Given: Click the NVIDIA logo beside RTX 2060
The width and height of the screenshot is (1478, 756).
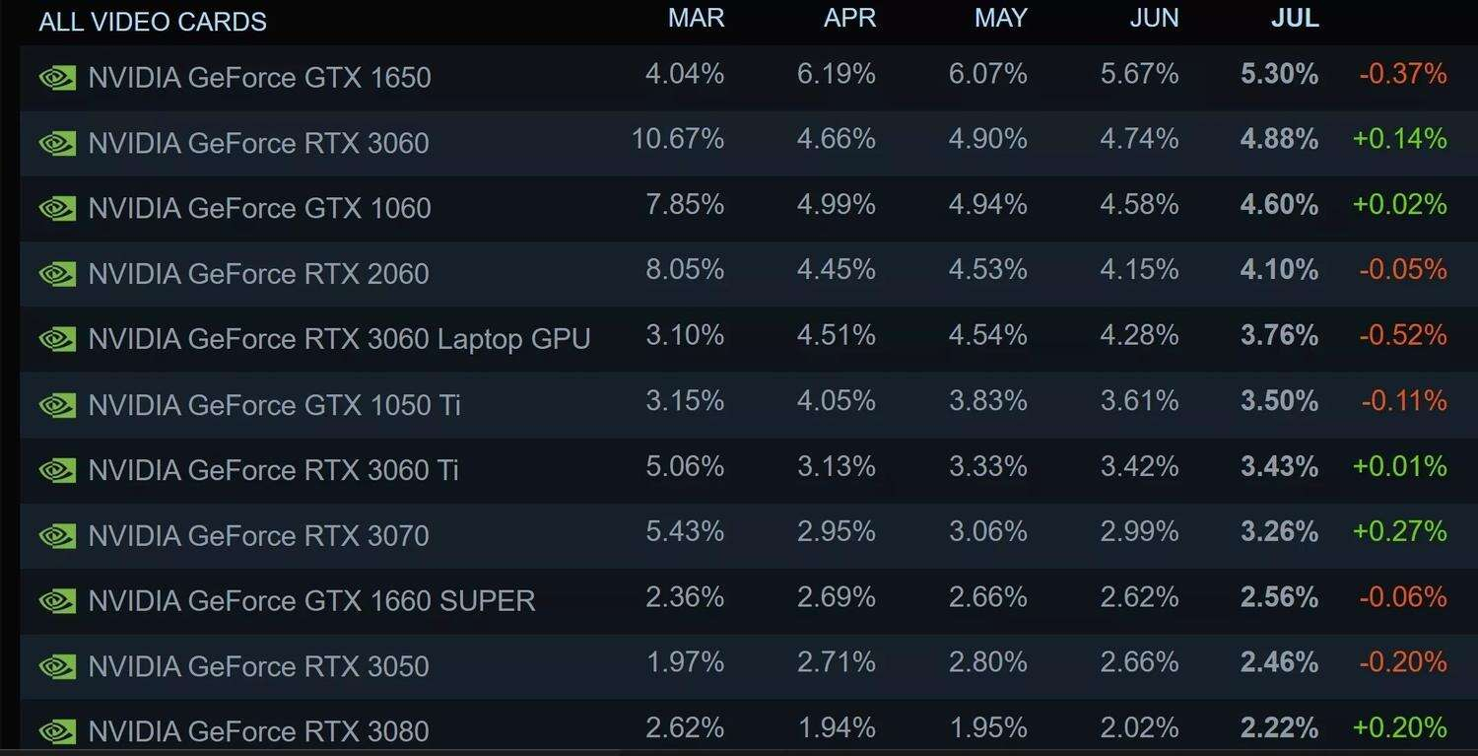Looking at the screenshot, I should coord(57,273).
